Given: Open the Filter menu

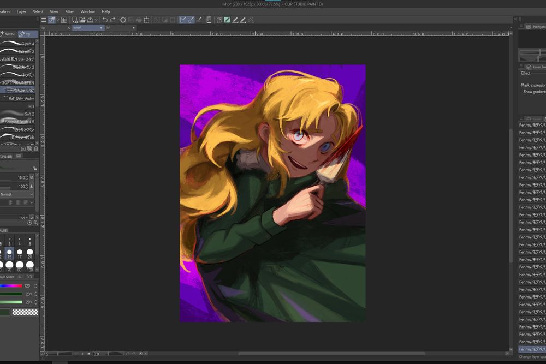Looking at the screenshot, I should tap(69, 11).
